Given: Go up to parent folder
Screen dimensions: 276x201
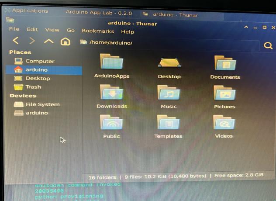Looking at the screenshot, I should pyautogui.click(x=48, y=41).
